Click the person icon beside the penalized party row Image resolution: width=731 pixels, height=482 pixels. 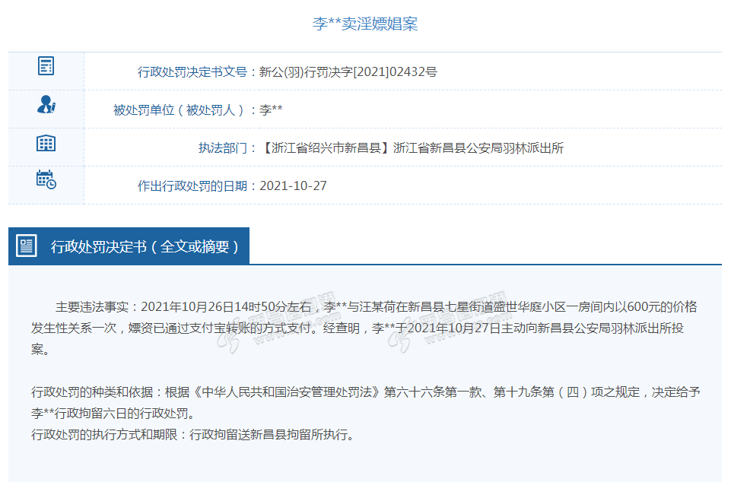point(46,105)
